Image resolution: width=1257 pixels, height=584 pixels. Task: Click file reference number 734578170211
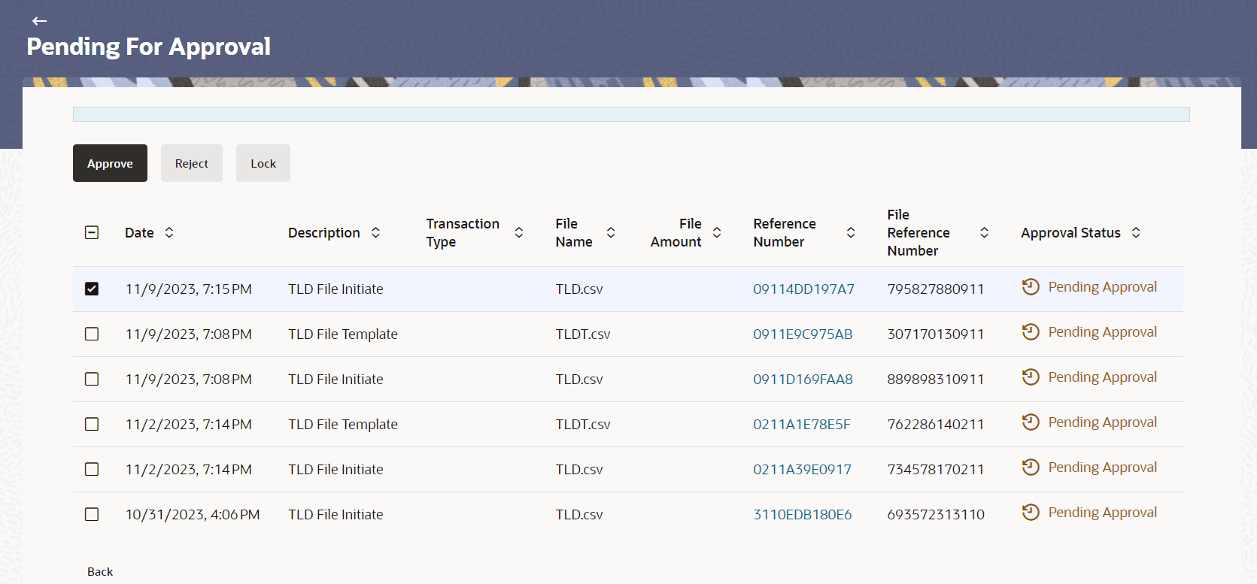pos(936,470)
